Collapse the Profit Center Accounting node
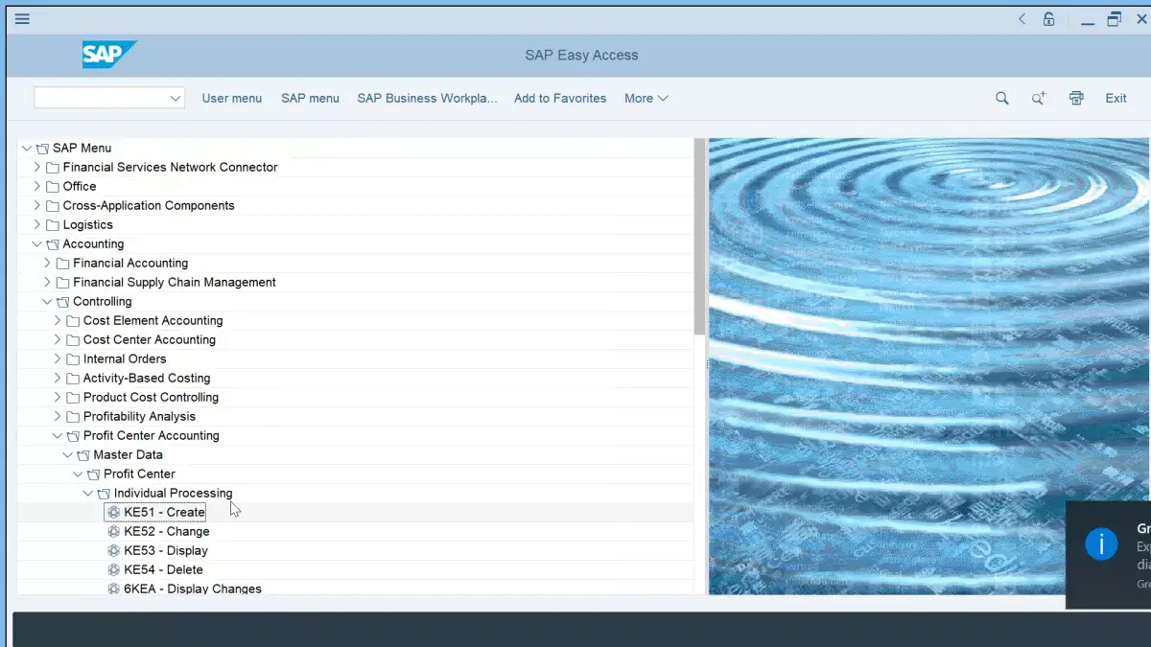Screen dimensions: 1151x647 58,435
